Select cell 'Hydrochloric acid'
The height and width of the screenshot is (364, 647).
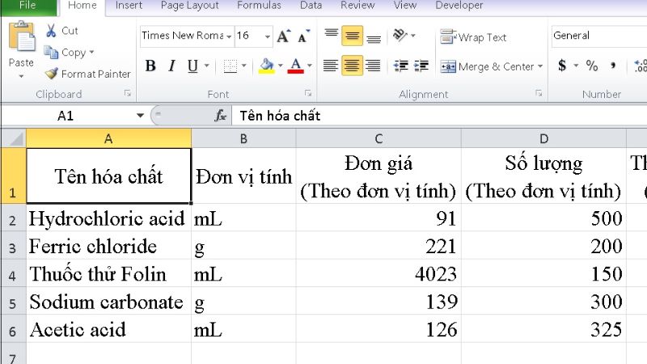click(109, 218)
